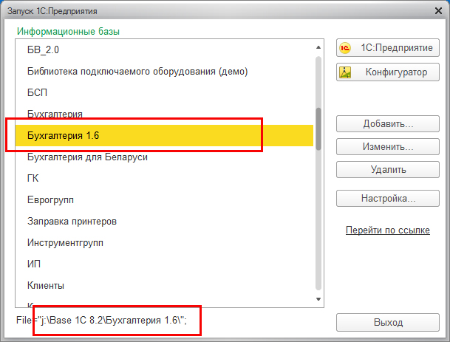Click the Добавить... button

[388, 123]
